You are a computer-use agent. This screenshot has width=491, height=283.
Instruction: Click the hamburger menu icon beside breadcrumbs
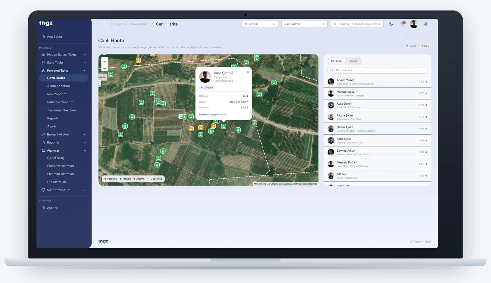[104, 24]
